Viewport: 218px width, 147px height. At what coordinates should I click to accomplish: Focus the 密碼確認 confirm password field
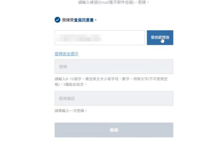[x=114, y=98]
